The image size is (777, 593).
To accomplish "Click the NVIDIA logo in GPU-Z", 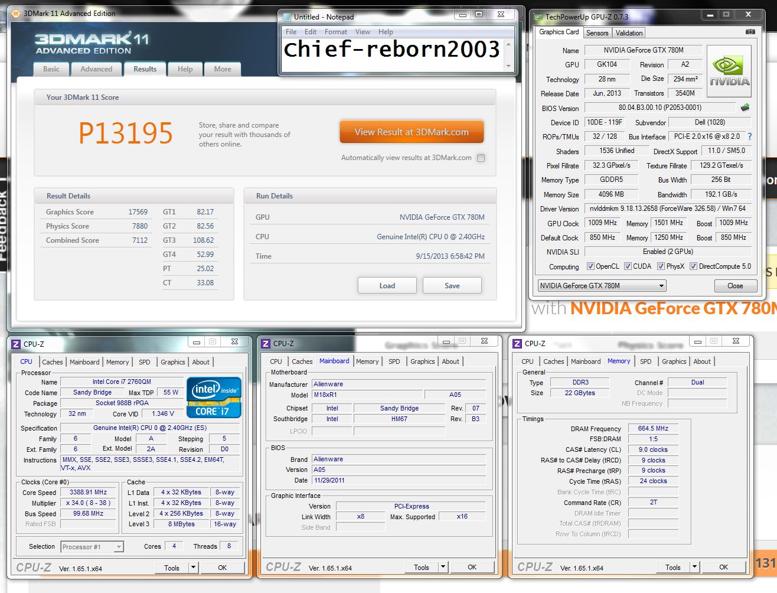I will pyautogui.click(x=730, y=72).
